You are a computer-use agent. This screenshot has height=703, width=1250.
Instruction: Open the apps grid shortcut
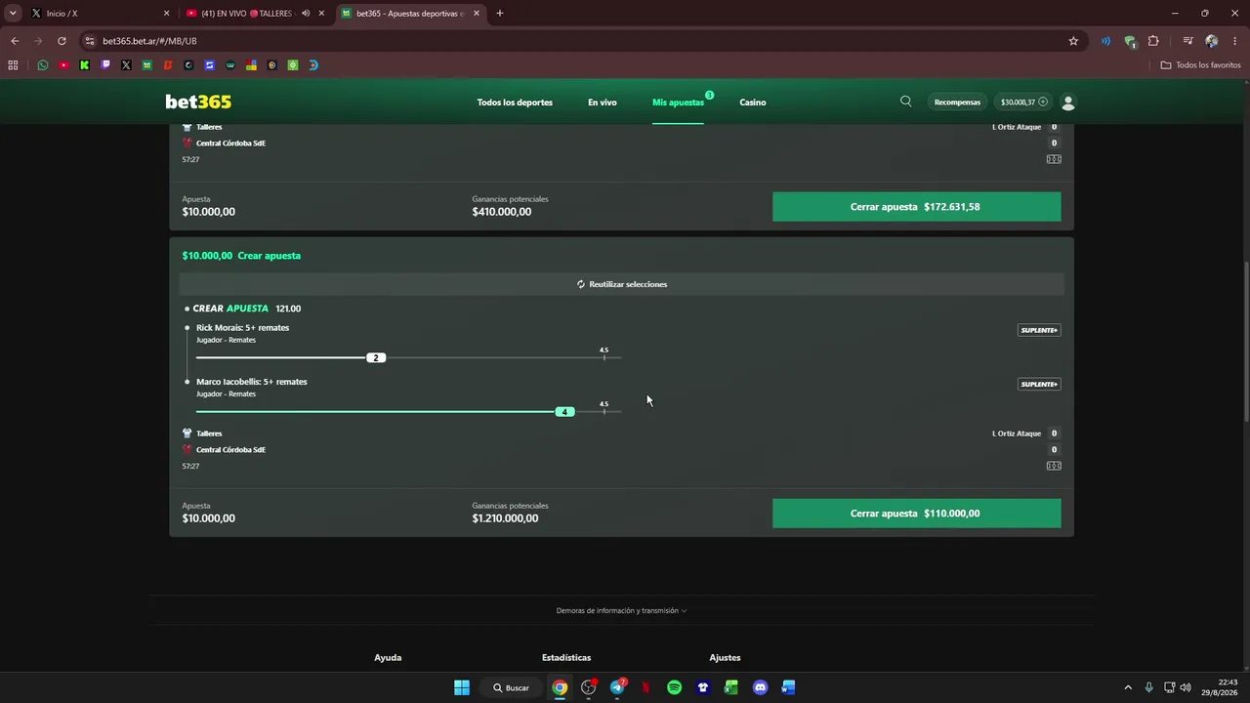point(13,65)
